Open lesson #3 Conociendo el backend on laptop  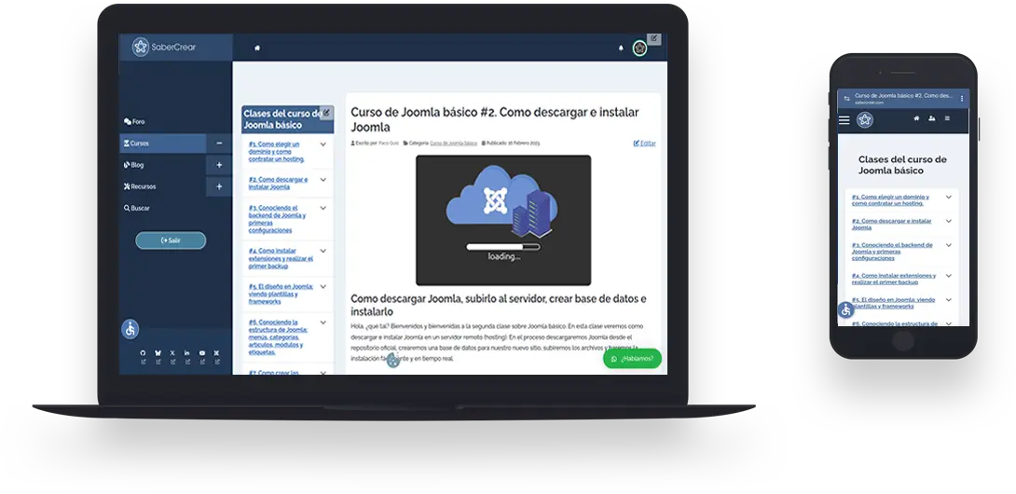278,219
